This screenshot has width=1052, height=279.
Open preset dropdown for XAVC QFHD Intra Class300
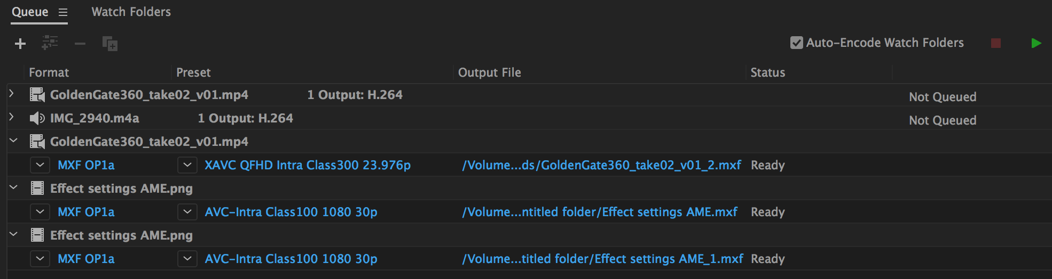click(x=187, y=165)
